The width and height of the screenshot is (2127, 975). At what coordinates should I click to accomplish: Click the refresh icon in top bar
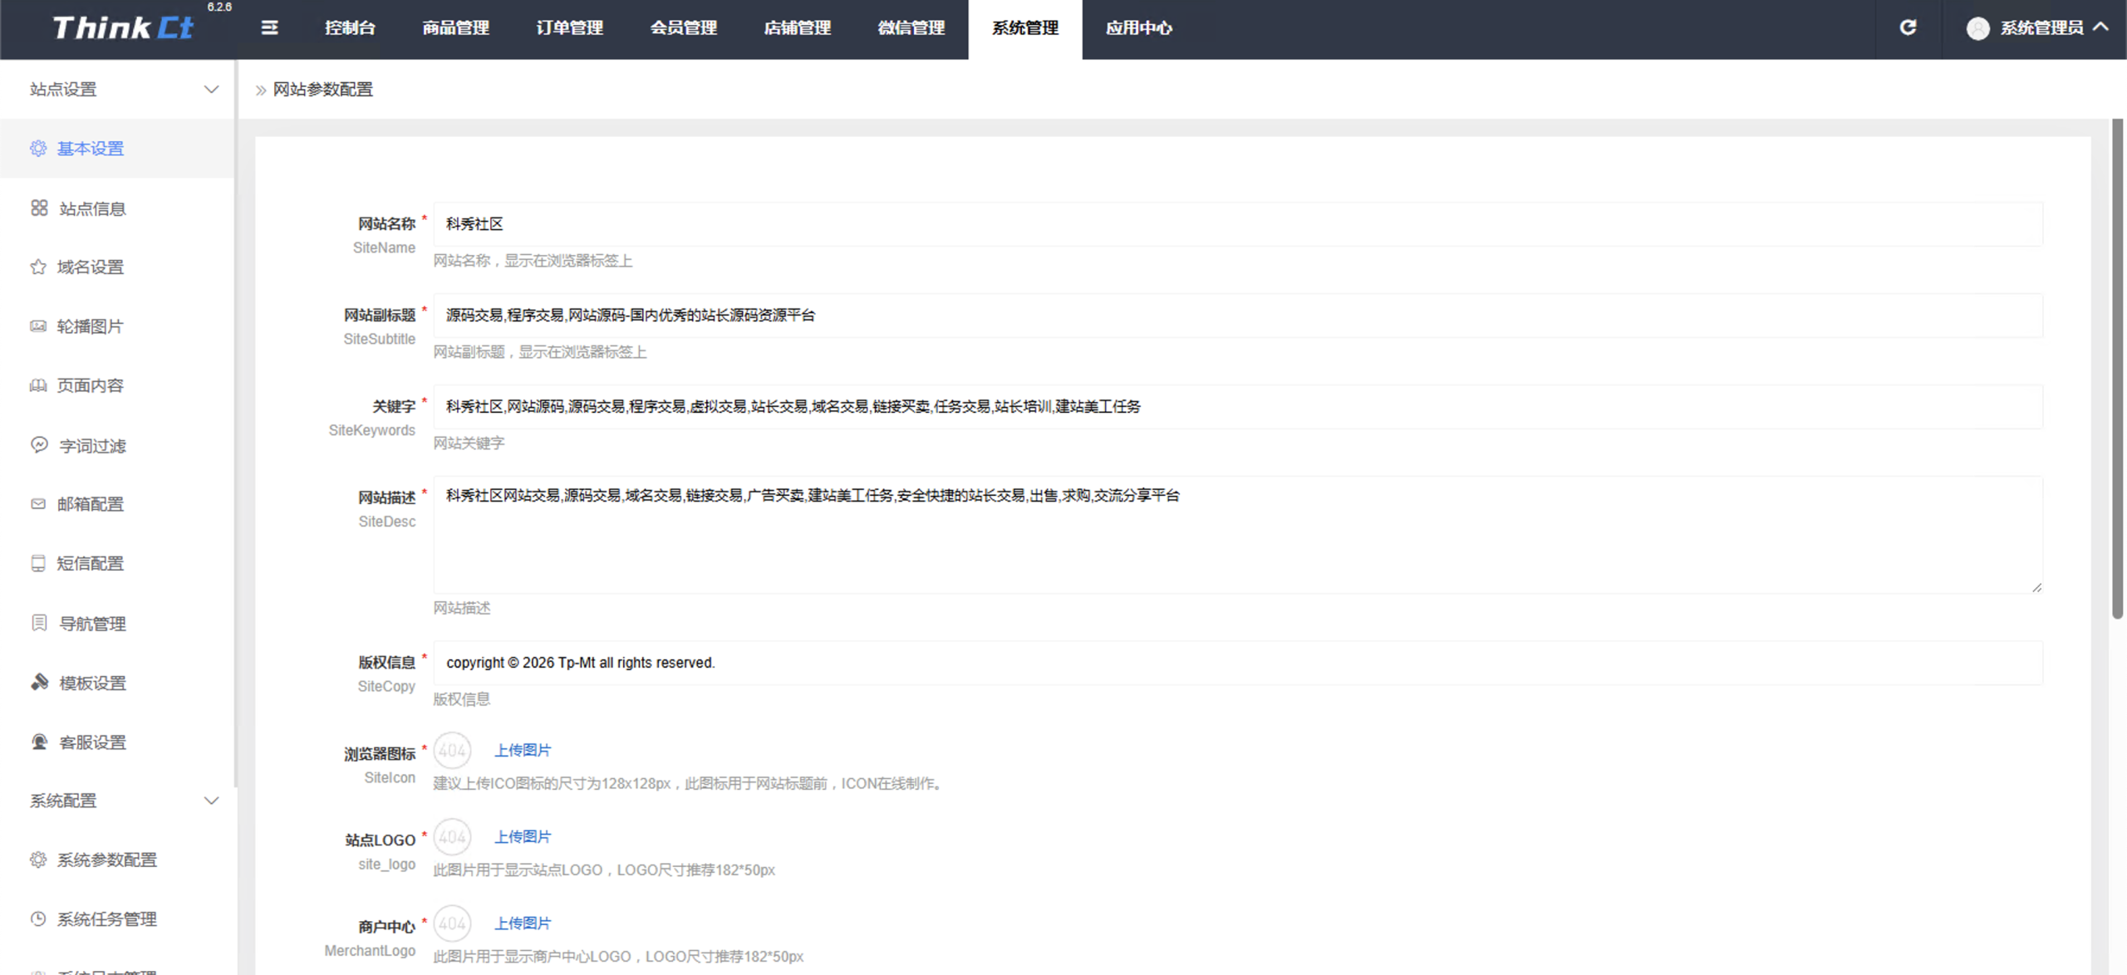[x=1908, y=28]
